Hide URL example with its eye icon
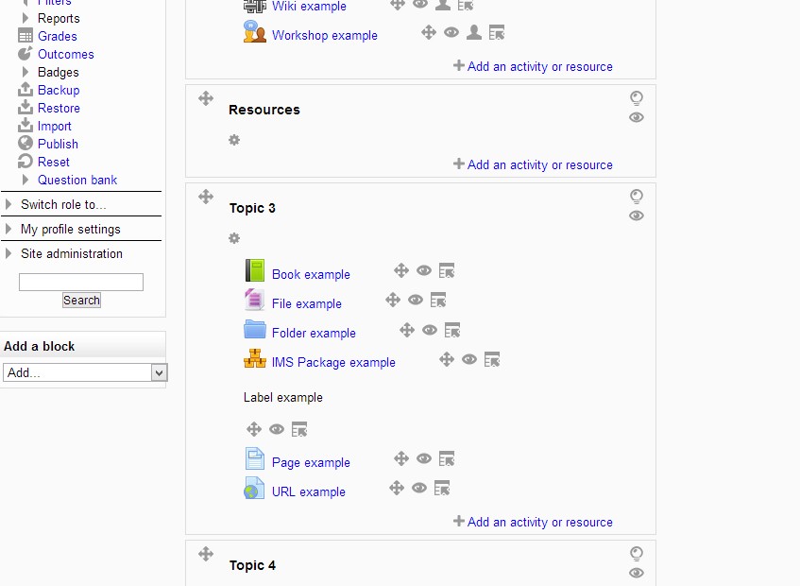Screen dimensions: 800x586 point(419,488)
